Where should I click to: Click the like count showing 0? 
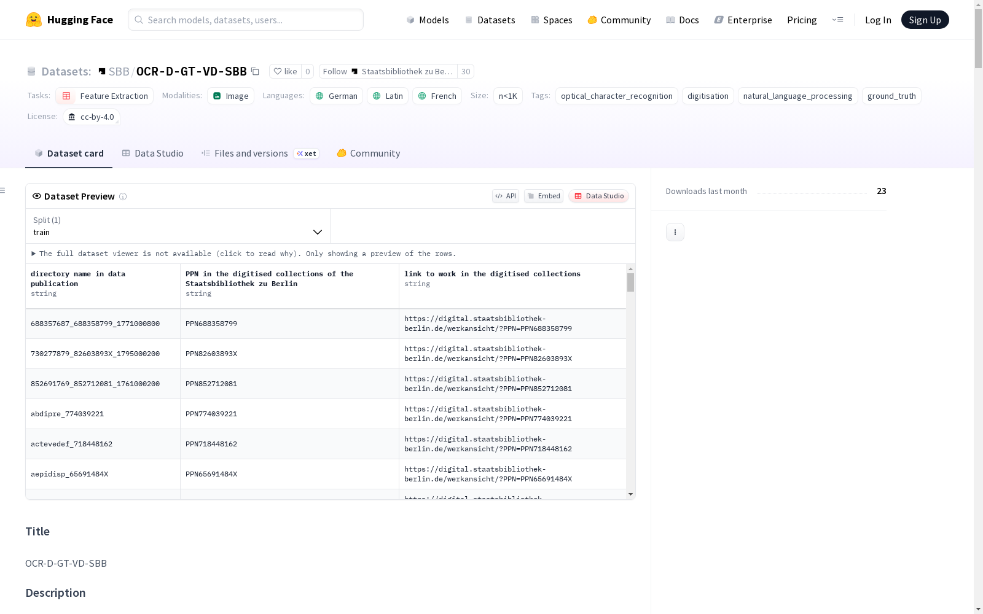[x=308, y=72]
